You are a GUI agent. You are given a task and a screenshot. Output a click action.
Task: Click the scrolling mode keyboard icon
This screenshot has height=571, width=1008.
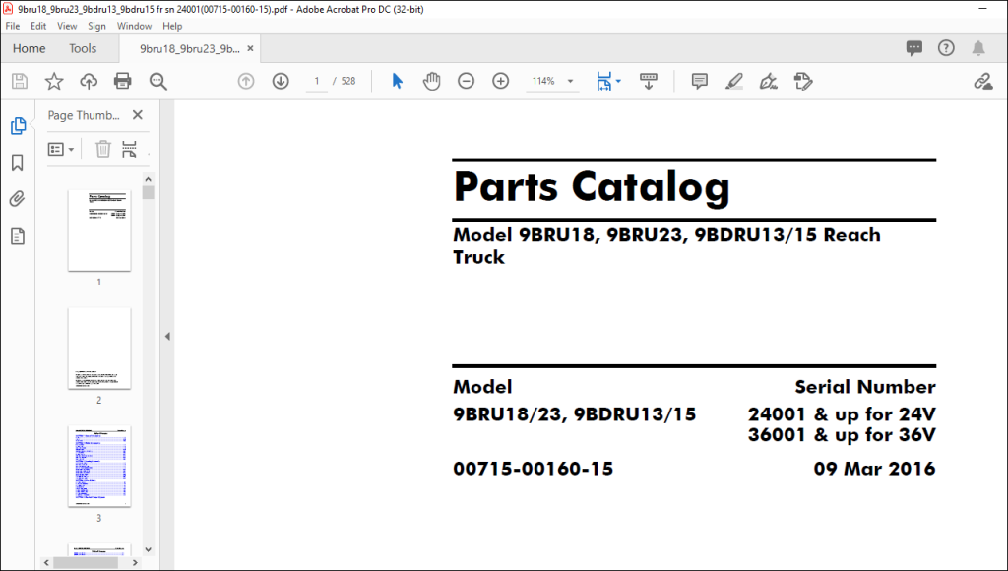click(648, 81)
